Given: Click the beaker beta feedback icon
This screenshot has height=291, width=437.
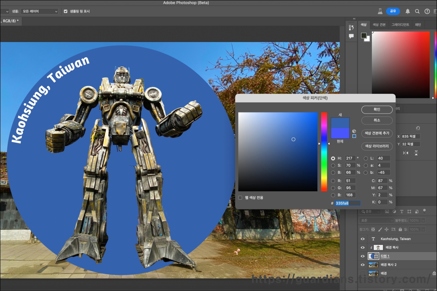Looking at the screenshot, I should 380,11.
